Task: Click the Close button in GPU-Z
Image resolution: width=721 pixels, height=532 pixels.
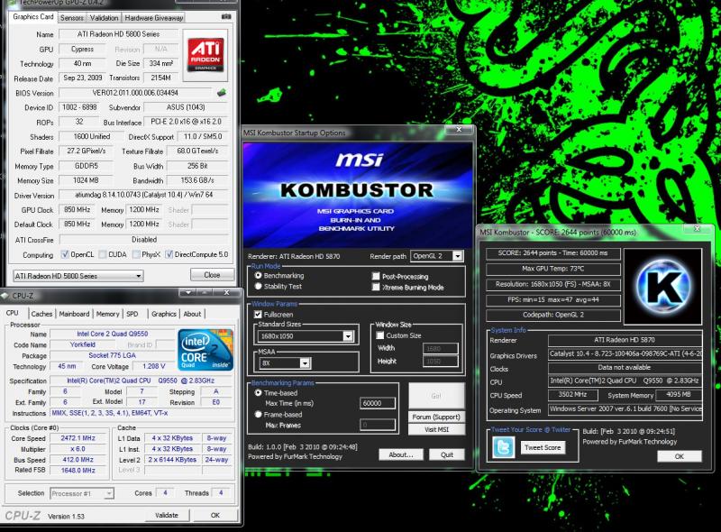Action: (212, 275)
